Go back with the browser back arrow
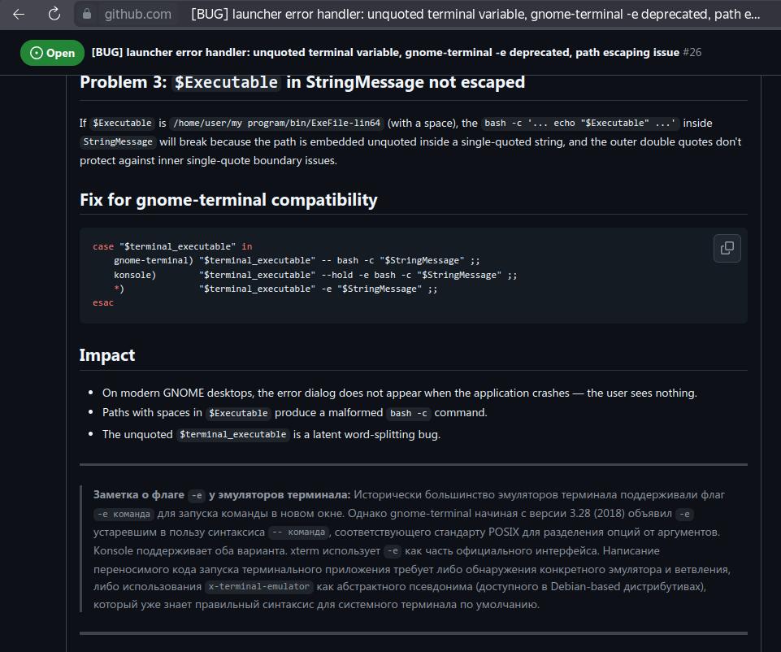The height and width of the screenshot is (652, 781). [x=19, y=14]
